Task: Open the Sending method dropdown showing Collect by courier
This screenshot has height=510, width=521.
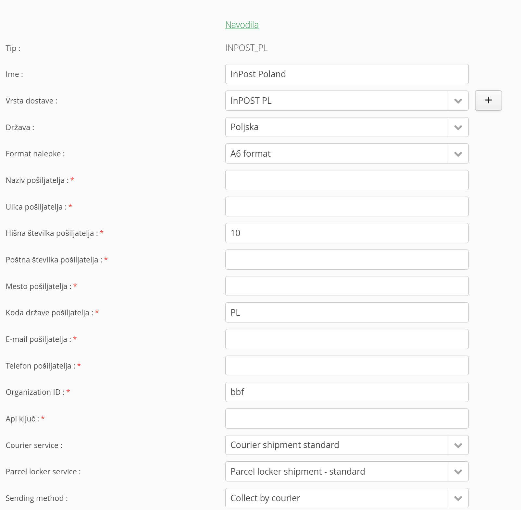Action: click(x=347, y=498)
